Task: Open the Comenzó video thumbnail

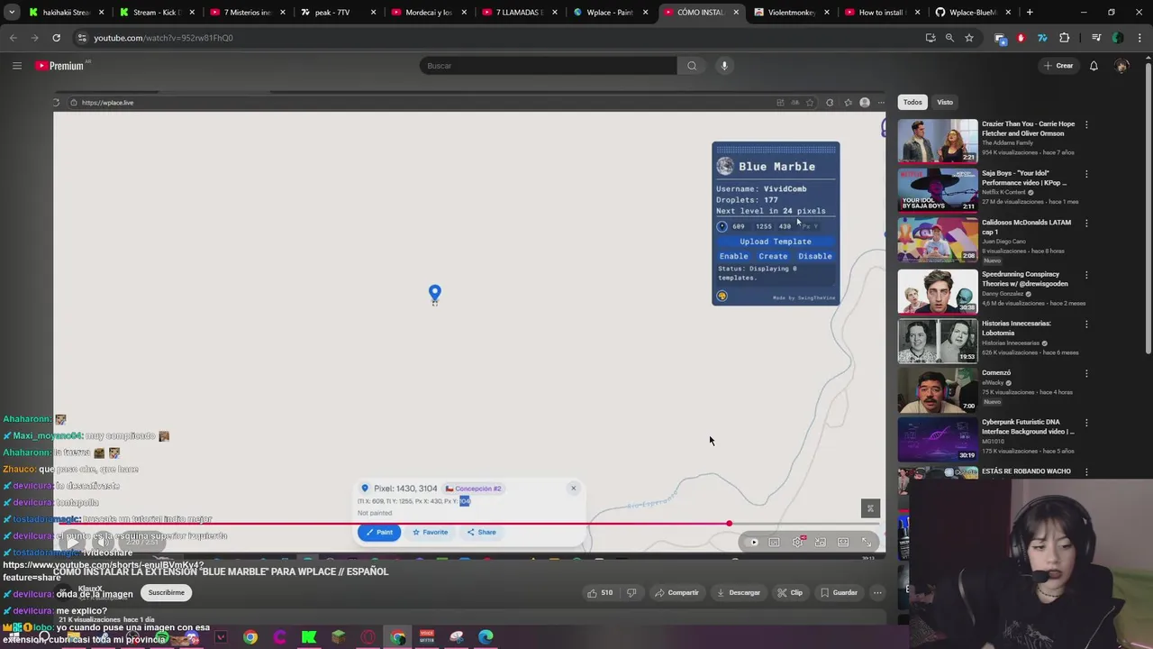Action: (938, 389)
